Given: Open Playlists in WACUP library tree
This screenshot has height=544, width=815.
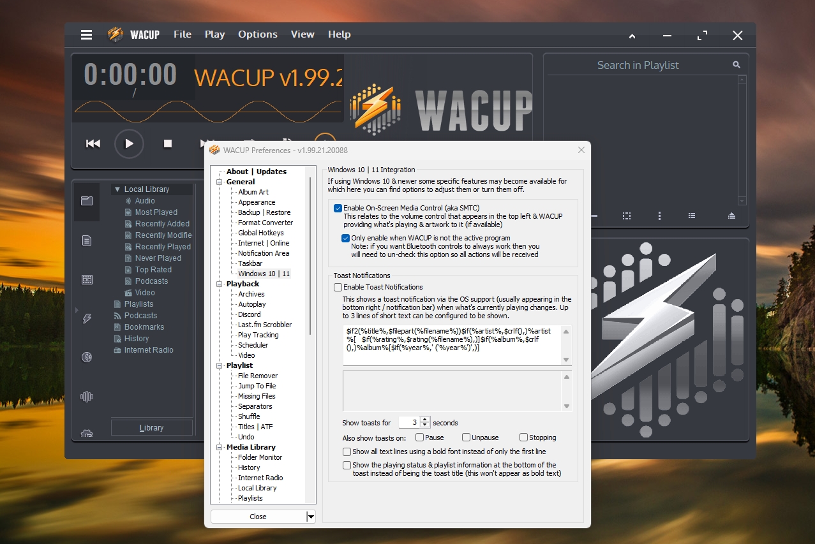Looking at the screenshot, I should pyautogui.click(x=138, y=304).
